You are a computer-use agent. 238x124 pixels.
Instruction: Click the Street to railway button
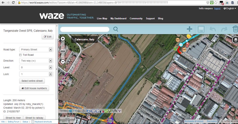pos(34,118)
